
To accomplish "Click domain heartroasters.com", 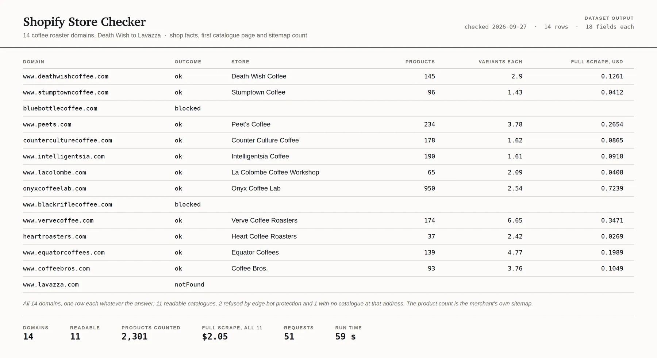I will [x=55, y=236].
